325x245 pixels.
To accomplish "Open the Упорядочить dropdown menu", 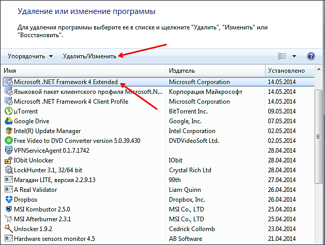I will coord(30,56).
